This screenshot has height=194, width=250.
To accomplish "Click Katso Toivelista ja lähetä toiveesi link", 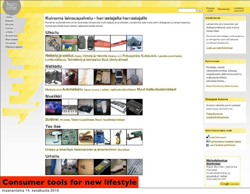I will pos(222,86).
